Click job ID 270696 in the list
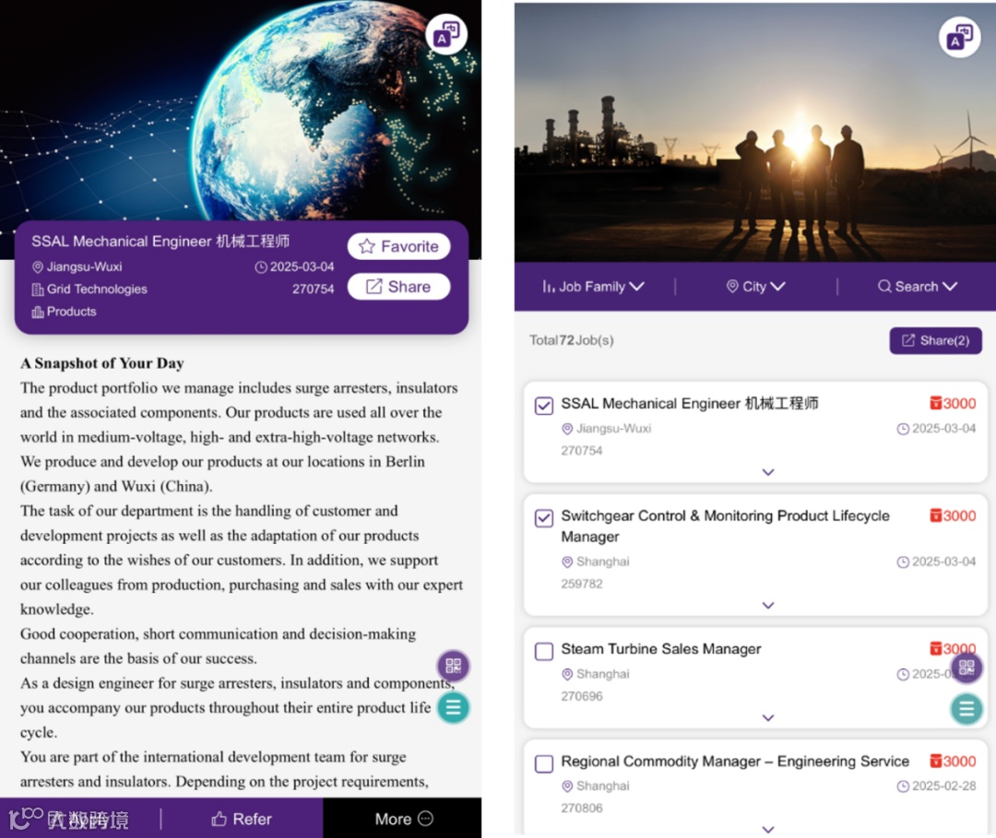Viewport: 996px width, 838px height. click(582, 696)
